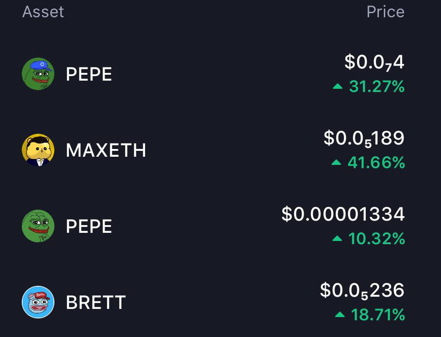Click the green up arrow beside 18.71%

(x=340, y=314)
